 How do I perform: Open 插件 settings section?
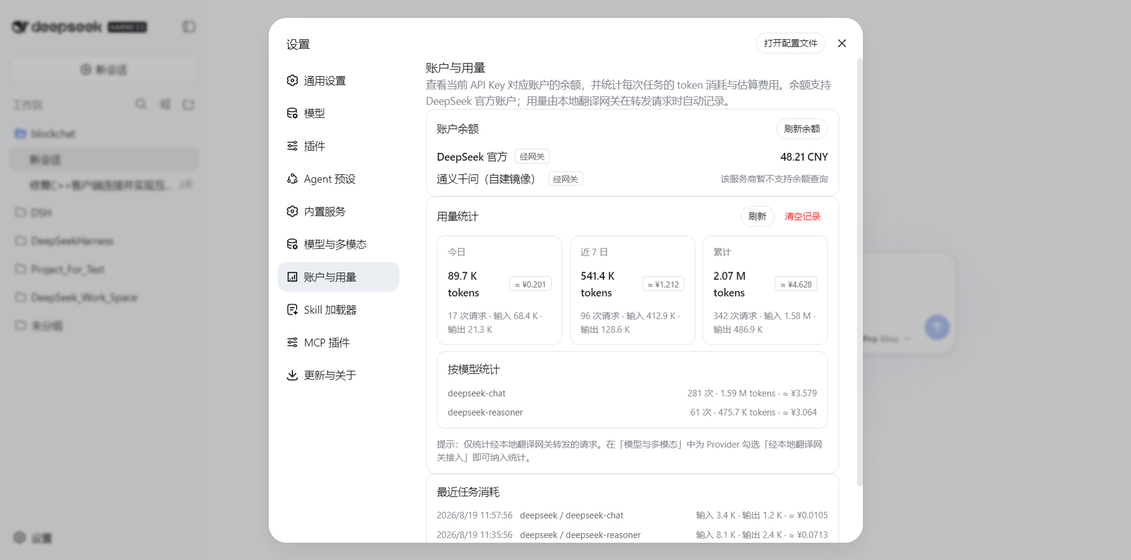pos(338,146)
